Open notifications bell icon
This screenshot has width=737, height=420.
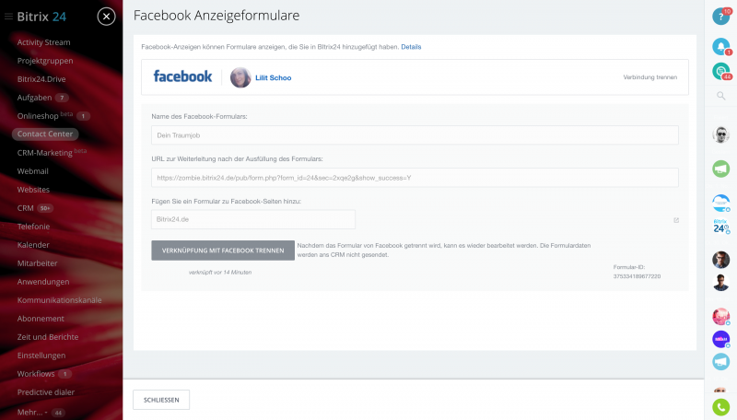pyautogui.click(x=720, y=46)
